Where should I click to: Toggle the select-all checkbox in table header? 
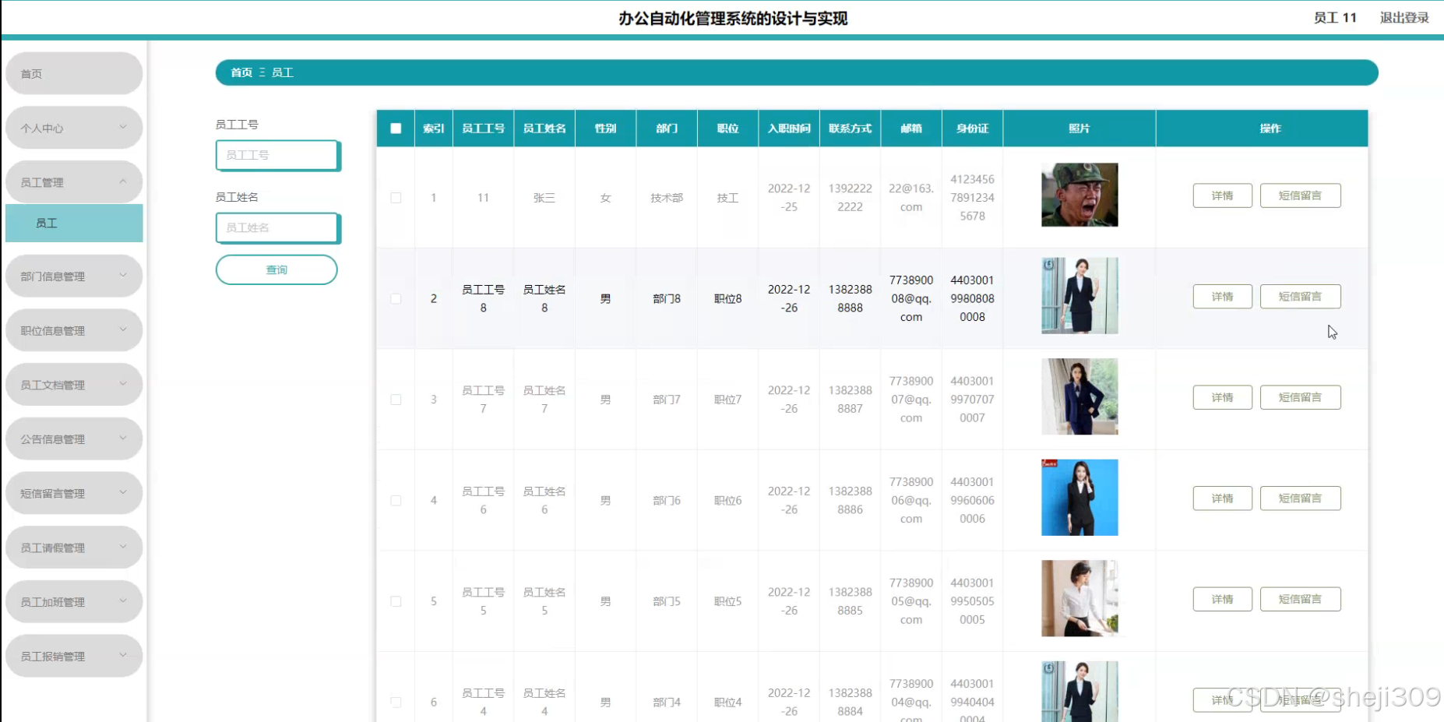[x=395, y=128]
